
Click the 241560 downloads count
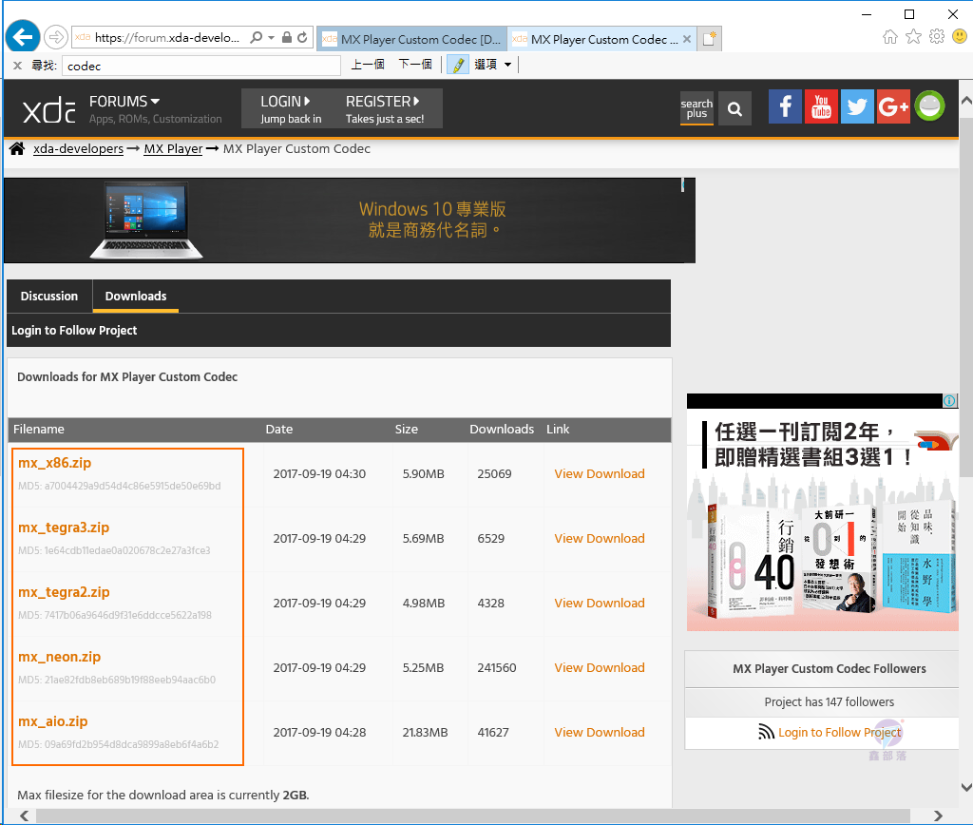click(x=496, y=667)
